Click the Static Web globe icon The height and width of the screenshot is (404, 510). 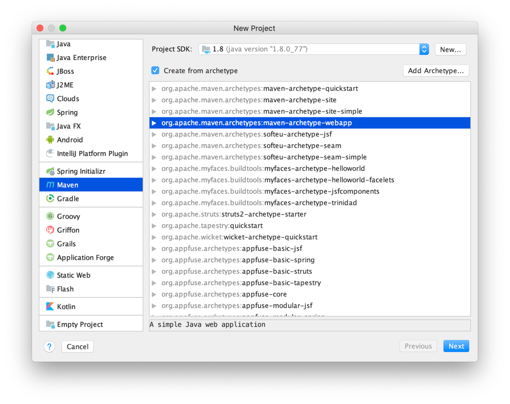(50, 275)
